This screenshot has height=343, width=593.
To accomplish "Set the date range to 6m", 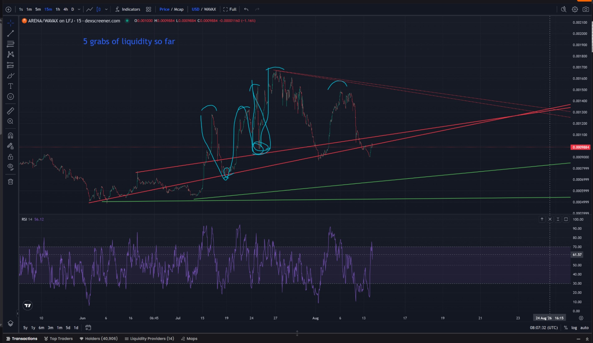I will pyautogui.click(x=41, y=328).
